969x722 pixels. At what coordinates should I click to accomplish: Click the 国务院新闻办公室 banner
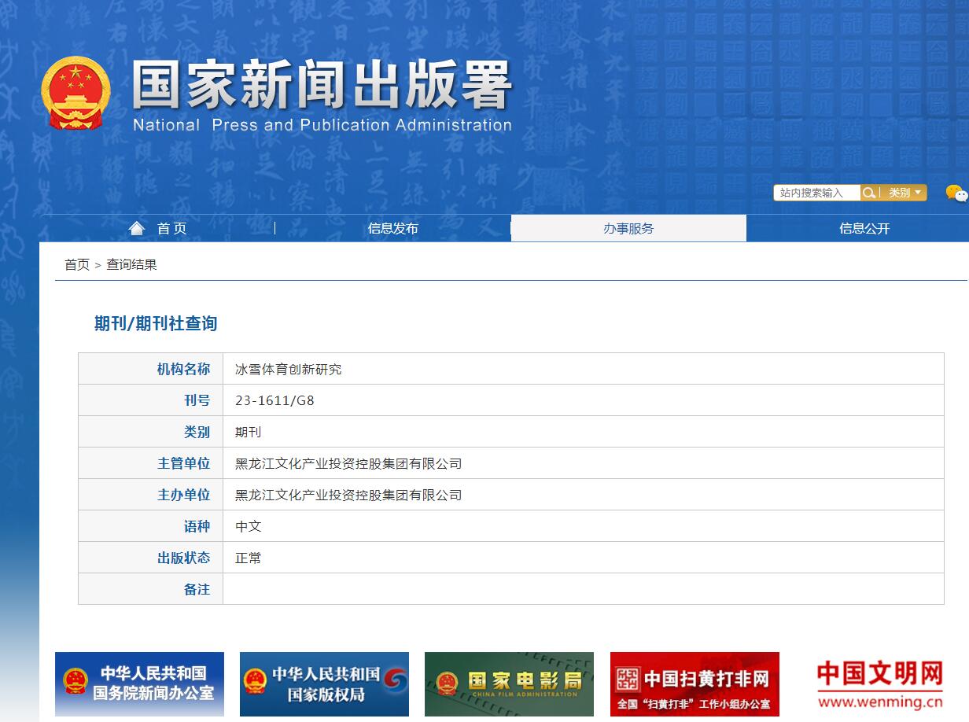coord(139,683)
